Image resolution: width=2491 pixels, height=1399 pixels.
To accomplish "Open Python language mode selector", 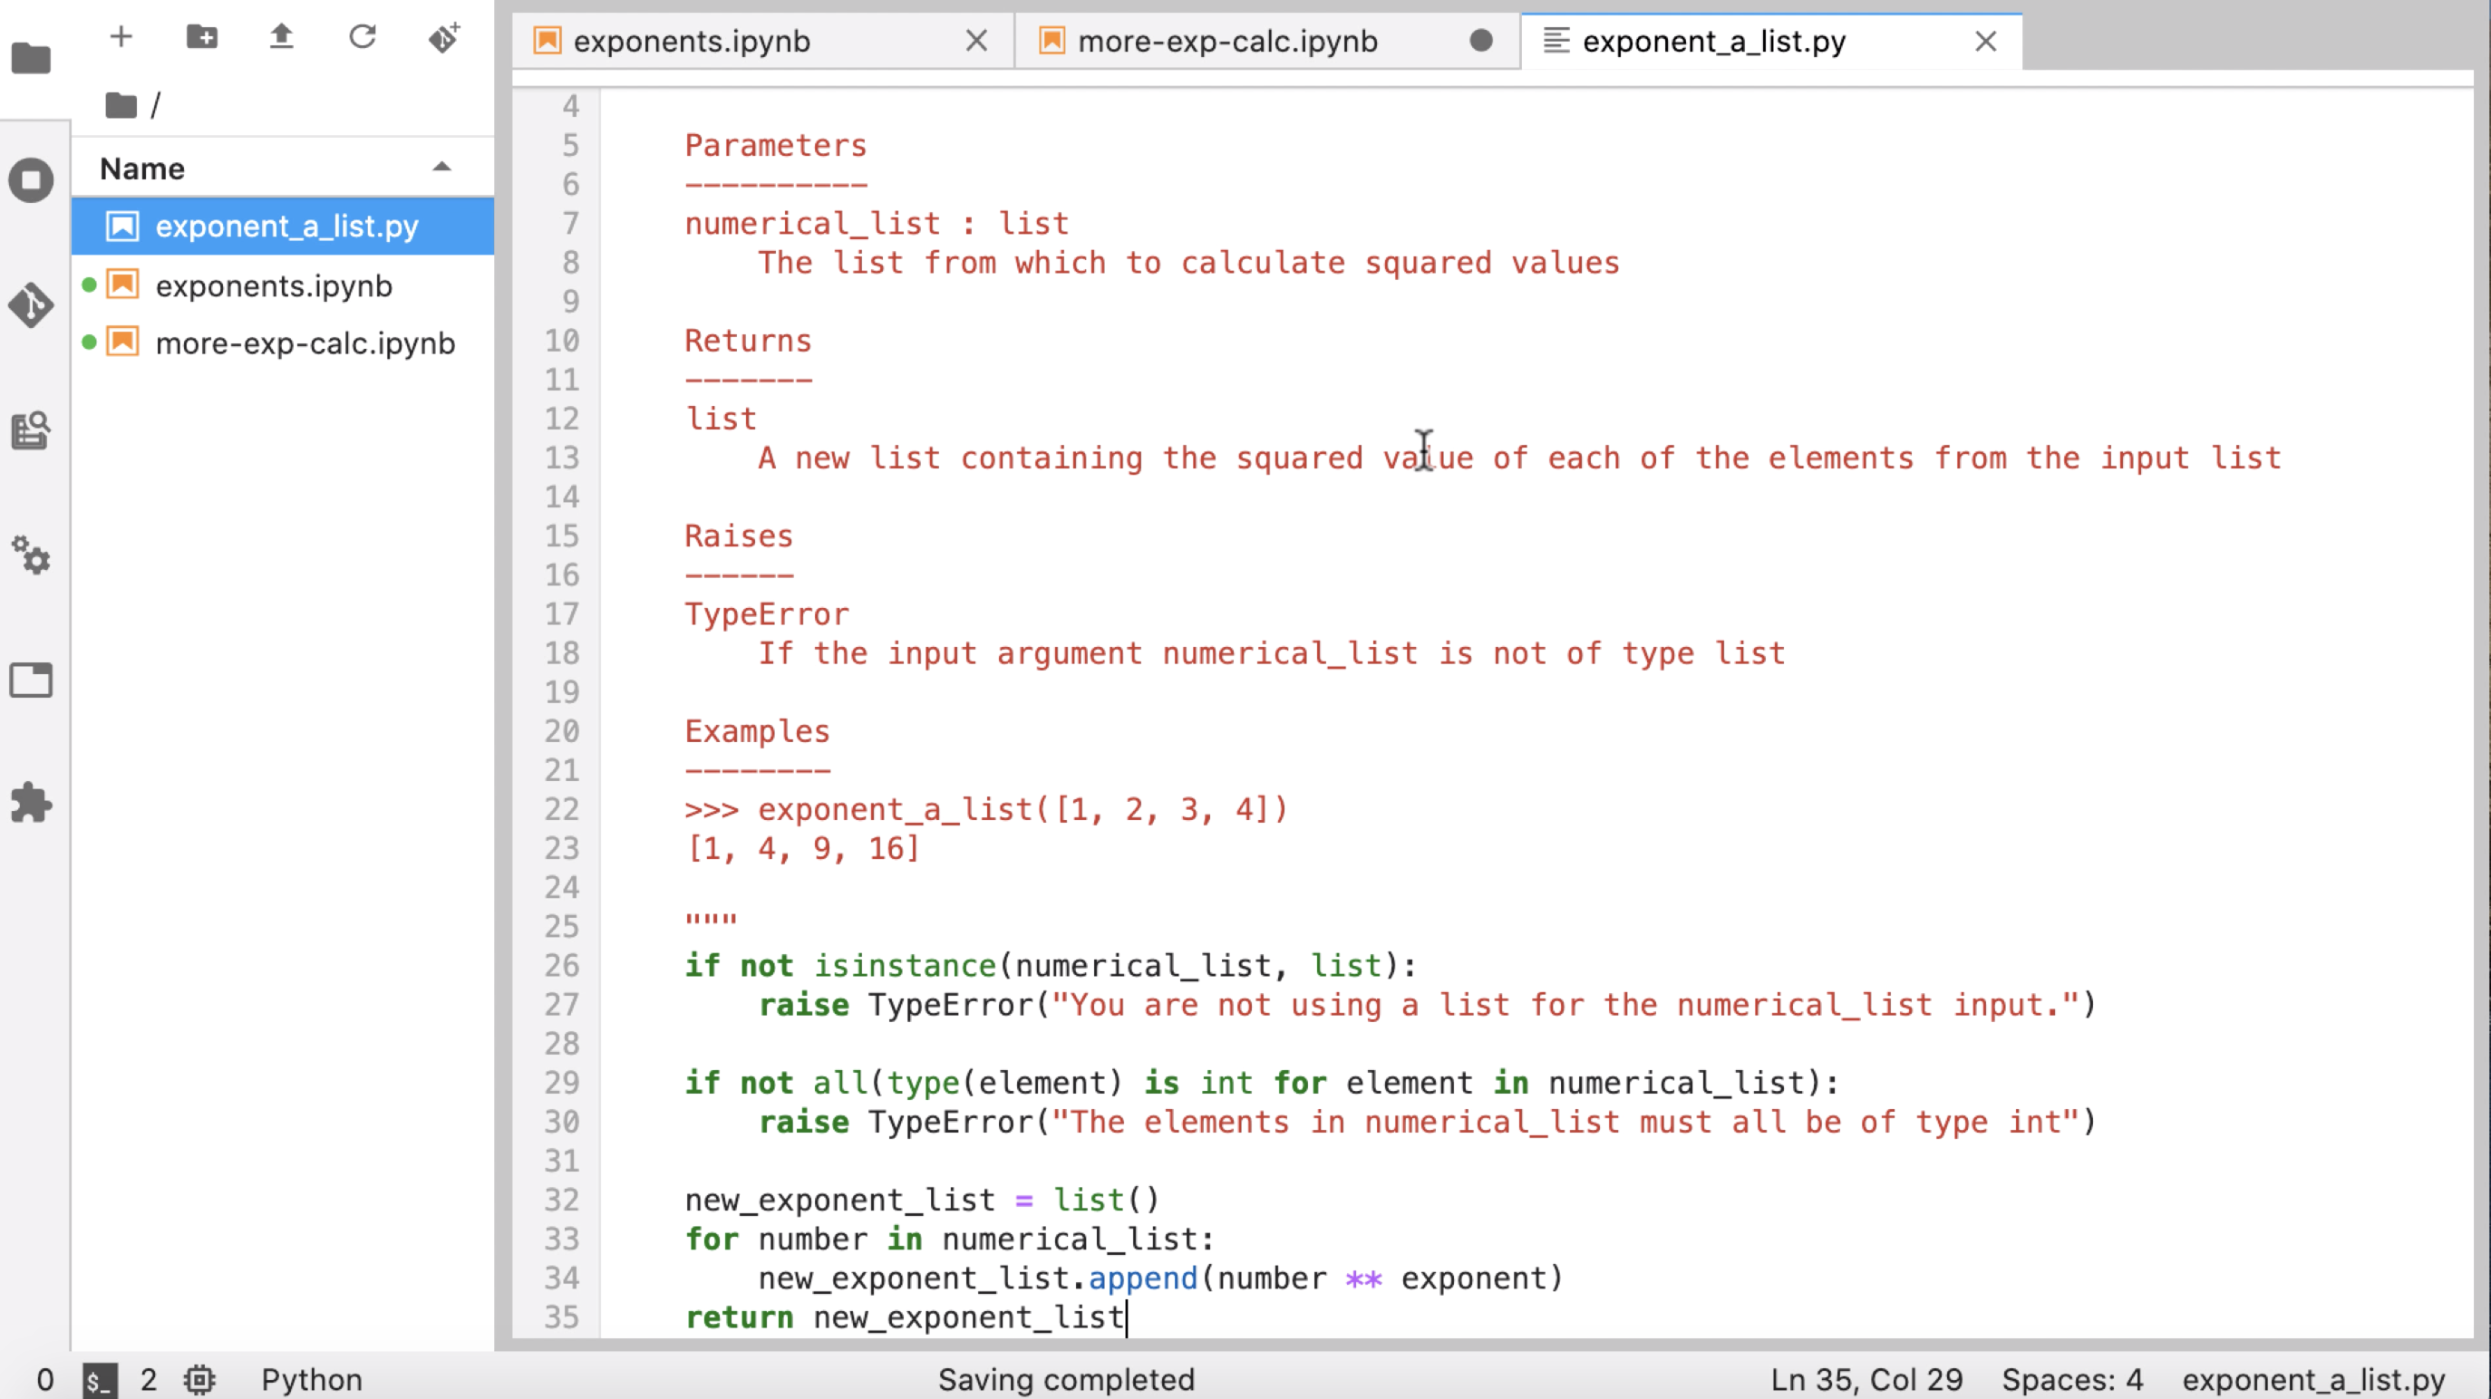I will click(312, 1380).
